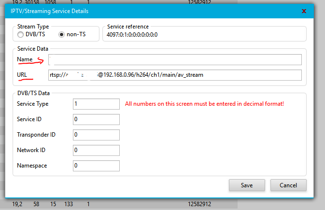Click the underlined Name label
Viewport: 325px width, 210px height.
[25, 59]
